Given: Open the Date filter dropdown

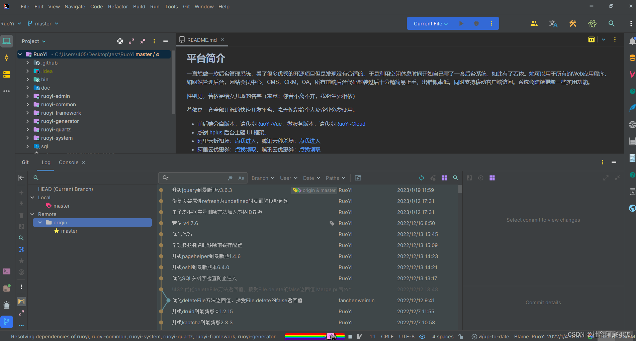Looking at the screenshot, I should pos(311,178).
